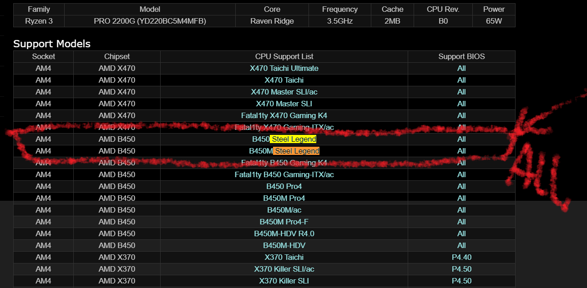The height and width of the screenshot is (288, 587).
Task: Click the 2MB cache cell
Action: click(x=392, y=21)
